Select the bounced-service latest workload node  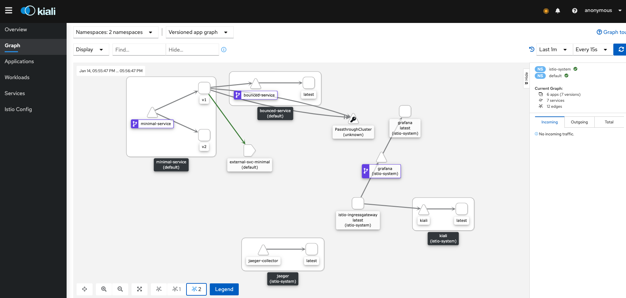tap(309, 83)
